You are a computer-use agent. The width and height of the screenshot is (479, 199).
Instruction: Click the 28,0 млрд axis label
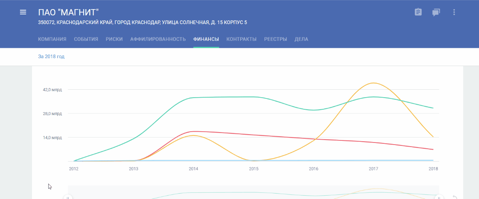point(52,113)
